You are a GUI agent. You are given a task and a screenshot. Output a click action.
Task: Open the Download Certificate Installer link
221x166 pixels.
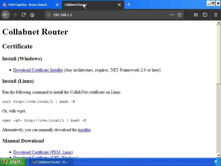[38, 70]
